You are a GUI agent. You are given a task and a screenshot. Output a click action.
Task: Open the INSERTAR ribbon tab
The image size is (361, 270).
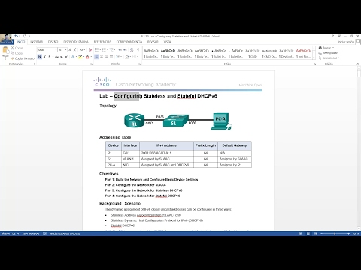coord(37,42)
